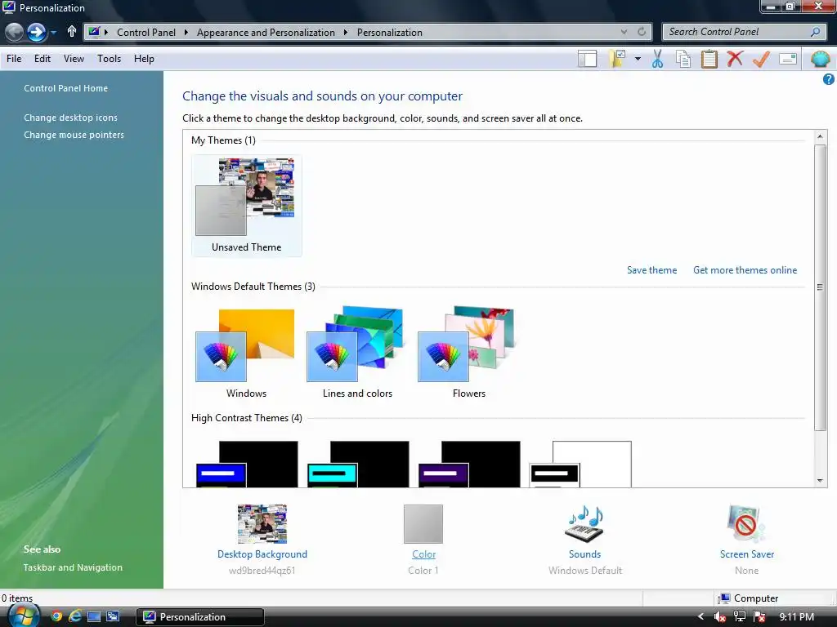The image size is (837, 627).
Task: Open the File menu
Action: [14, 59]
